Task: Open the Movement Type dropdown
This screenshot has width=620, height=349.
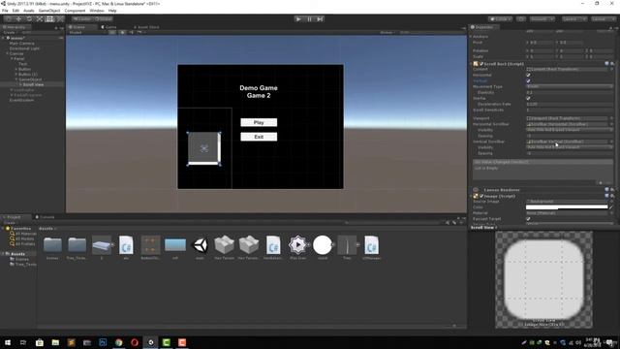Action: (x=570, y=86)
